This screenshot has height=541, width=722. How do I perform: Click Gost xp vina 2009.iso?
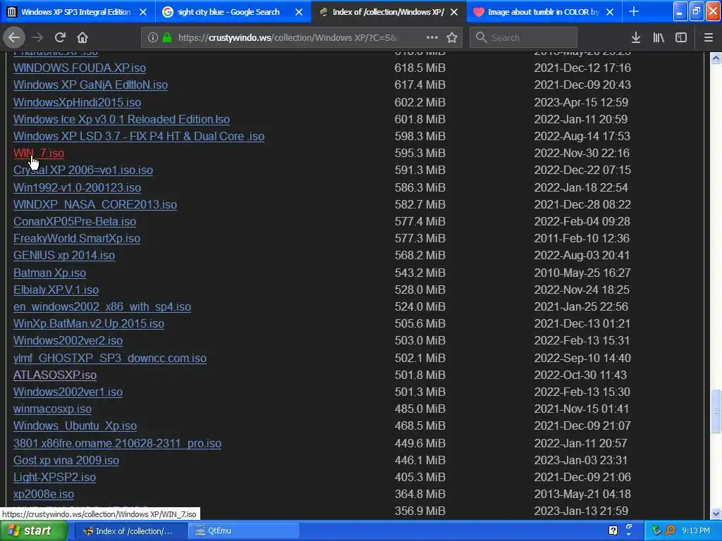coord(66,461)
